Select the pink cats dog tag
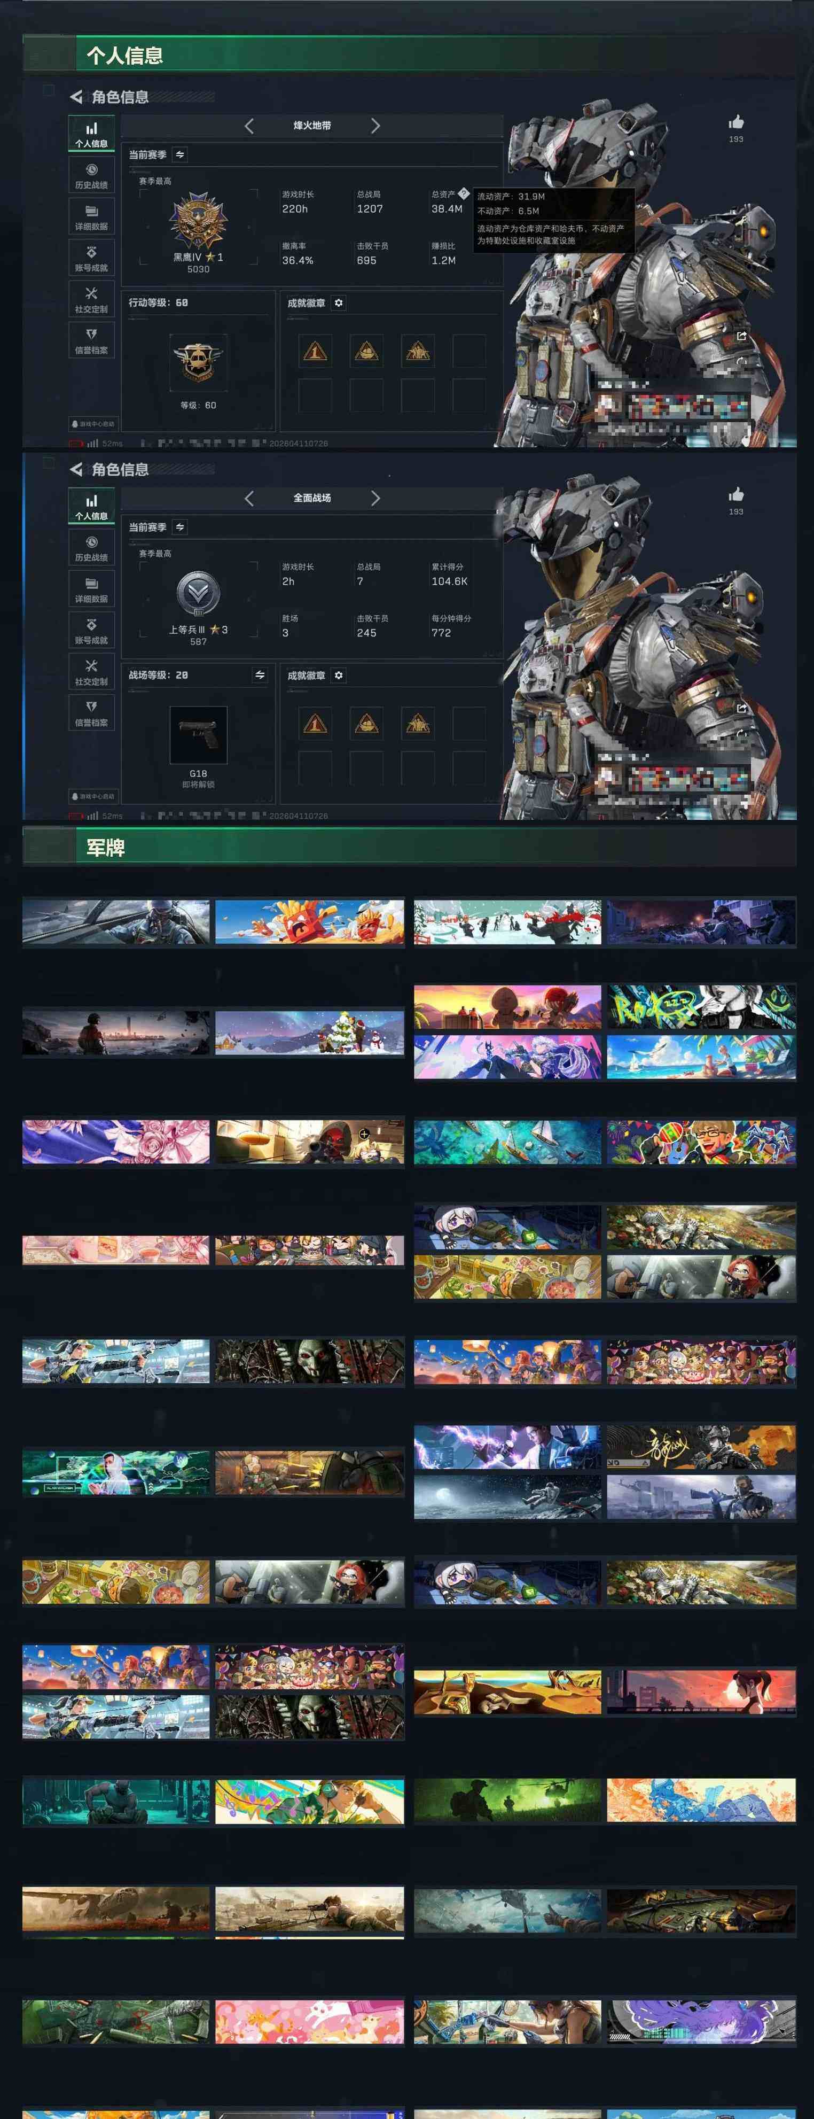This screenshot has width=814, height=2119. [x=310, y=2022]
